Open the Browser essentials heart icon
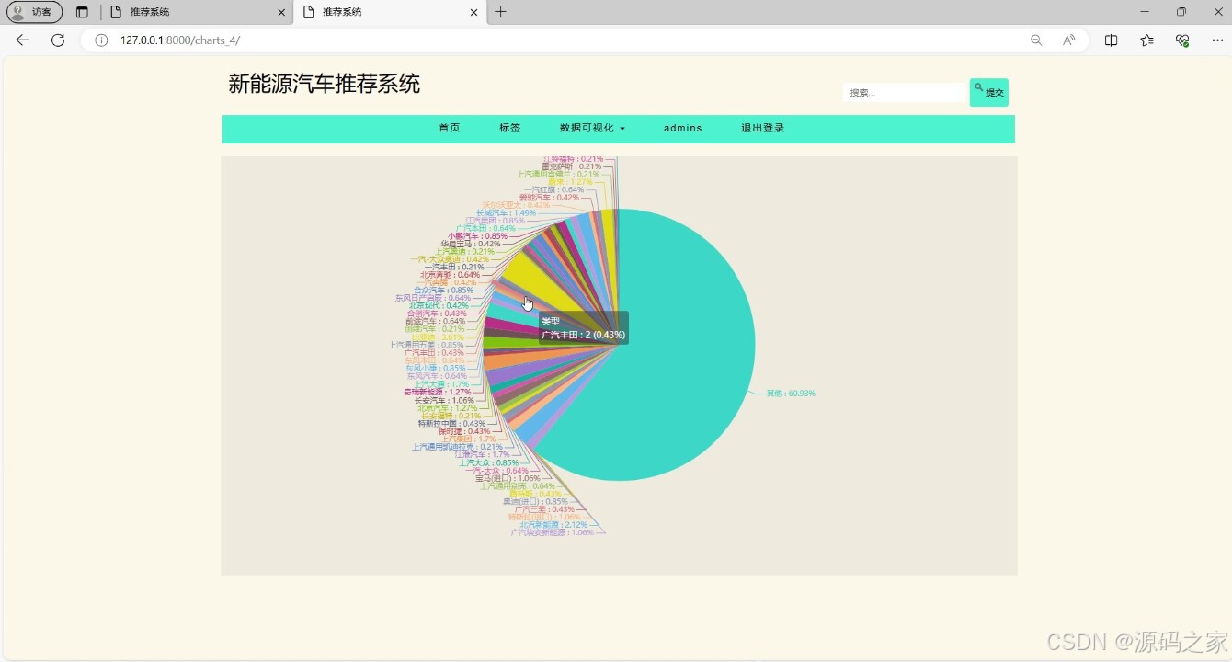 click(x=1182, y=40)
